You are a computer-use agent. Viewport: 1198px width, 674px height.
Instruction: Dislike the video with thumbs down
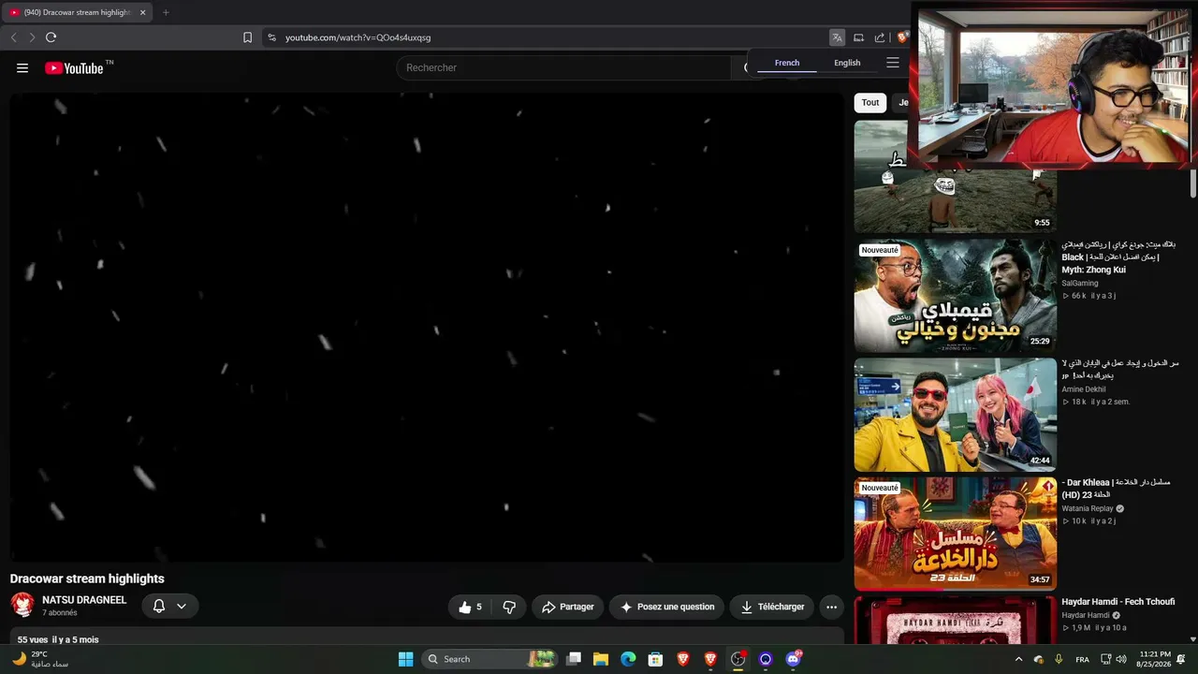509,607
